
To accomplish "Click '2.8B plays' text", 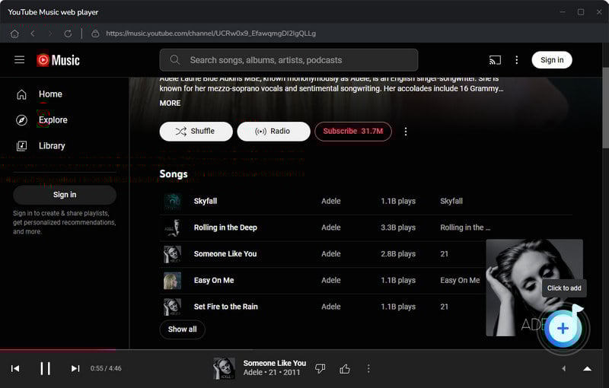I will coord(398,254).
